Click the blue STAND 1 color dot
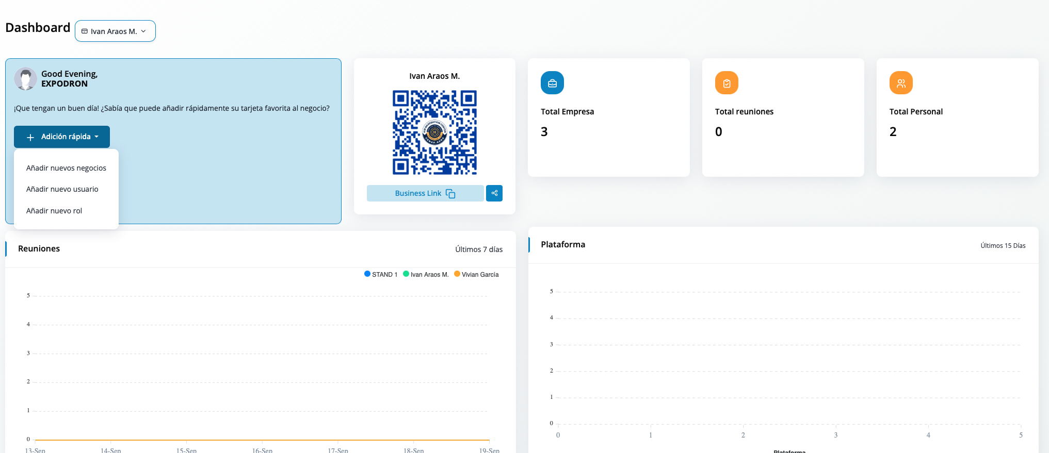This screenshot has height=453, width=1049. coord(367,274)
